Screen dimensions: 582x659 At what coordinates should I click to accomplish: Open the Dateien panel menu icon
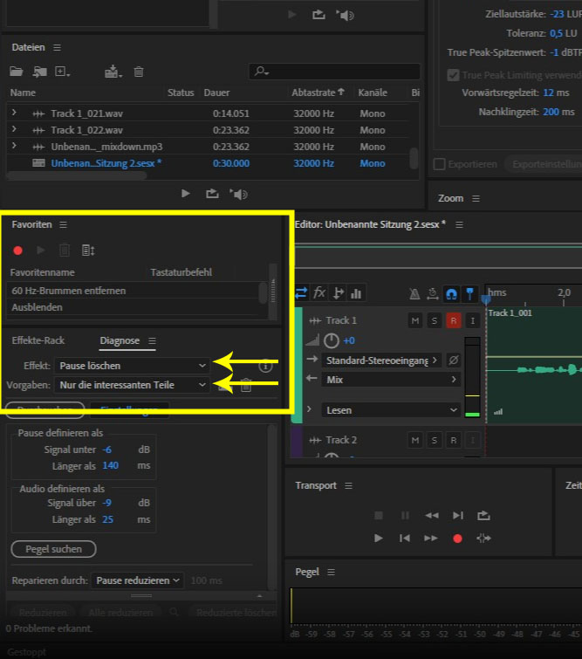click(58, 47)
